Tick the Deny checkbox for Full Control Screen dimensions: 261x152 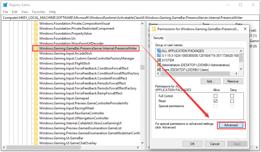coord(232,96)
